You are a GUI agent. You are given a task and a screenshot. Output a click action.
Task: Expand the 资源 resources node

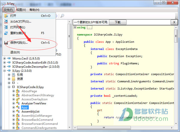[9, 79]
